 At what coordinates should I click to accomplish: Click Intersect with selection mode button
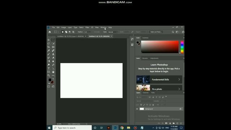coord(73,32)
